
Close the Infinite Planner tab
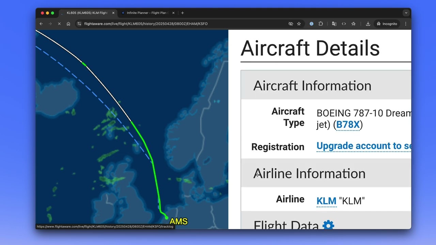[x=173, y=13]
